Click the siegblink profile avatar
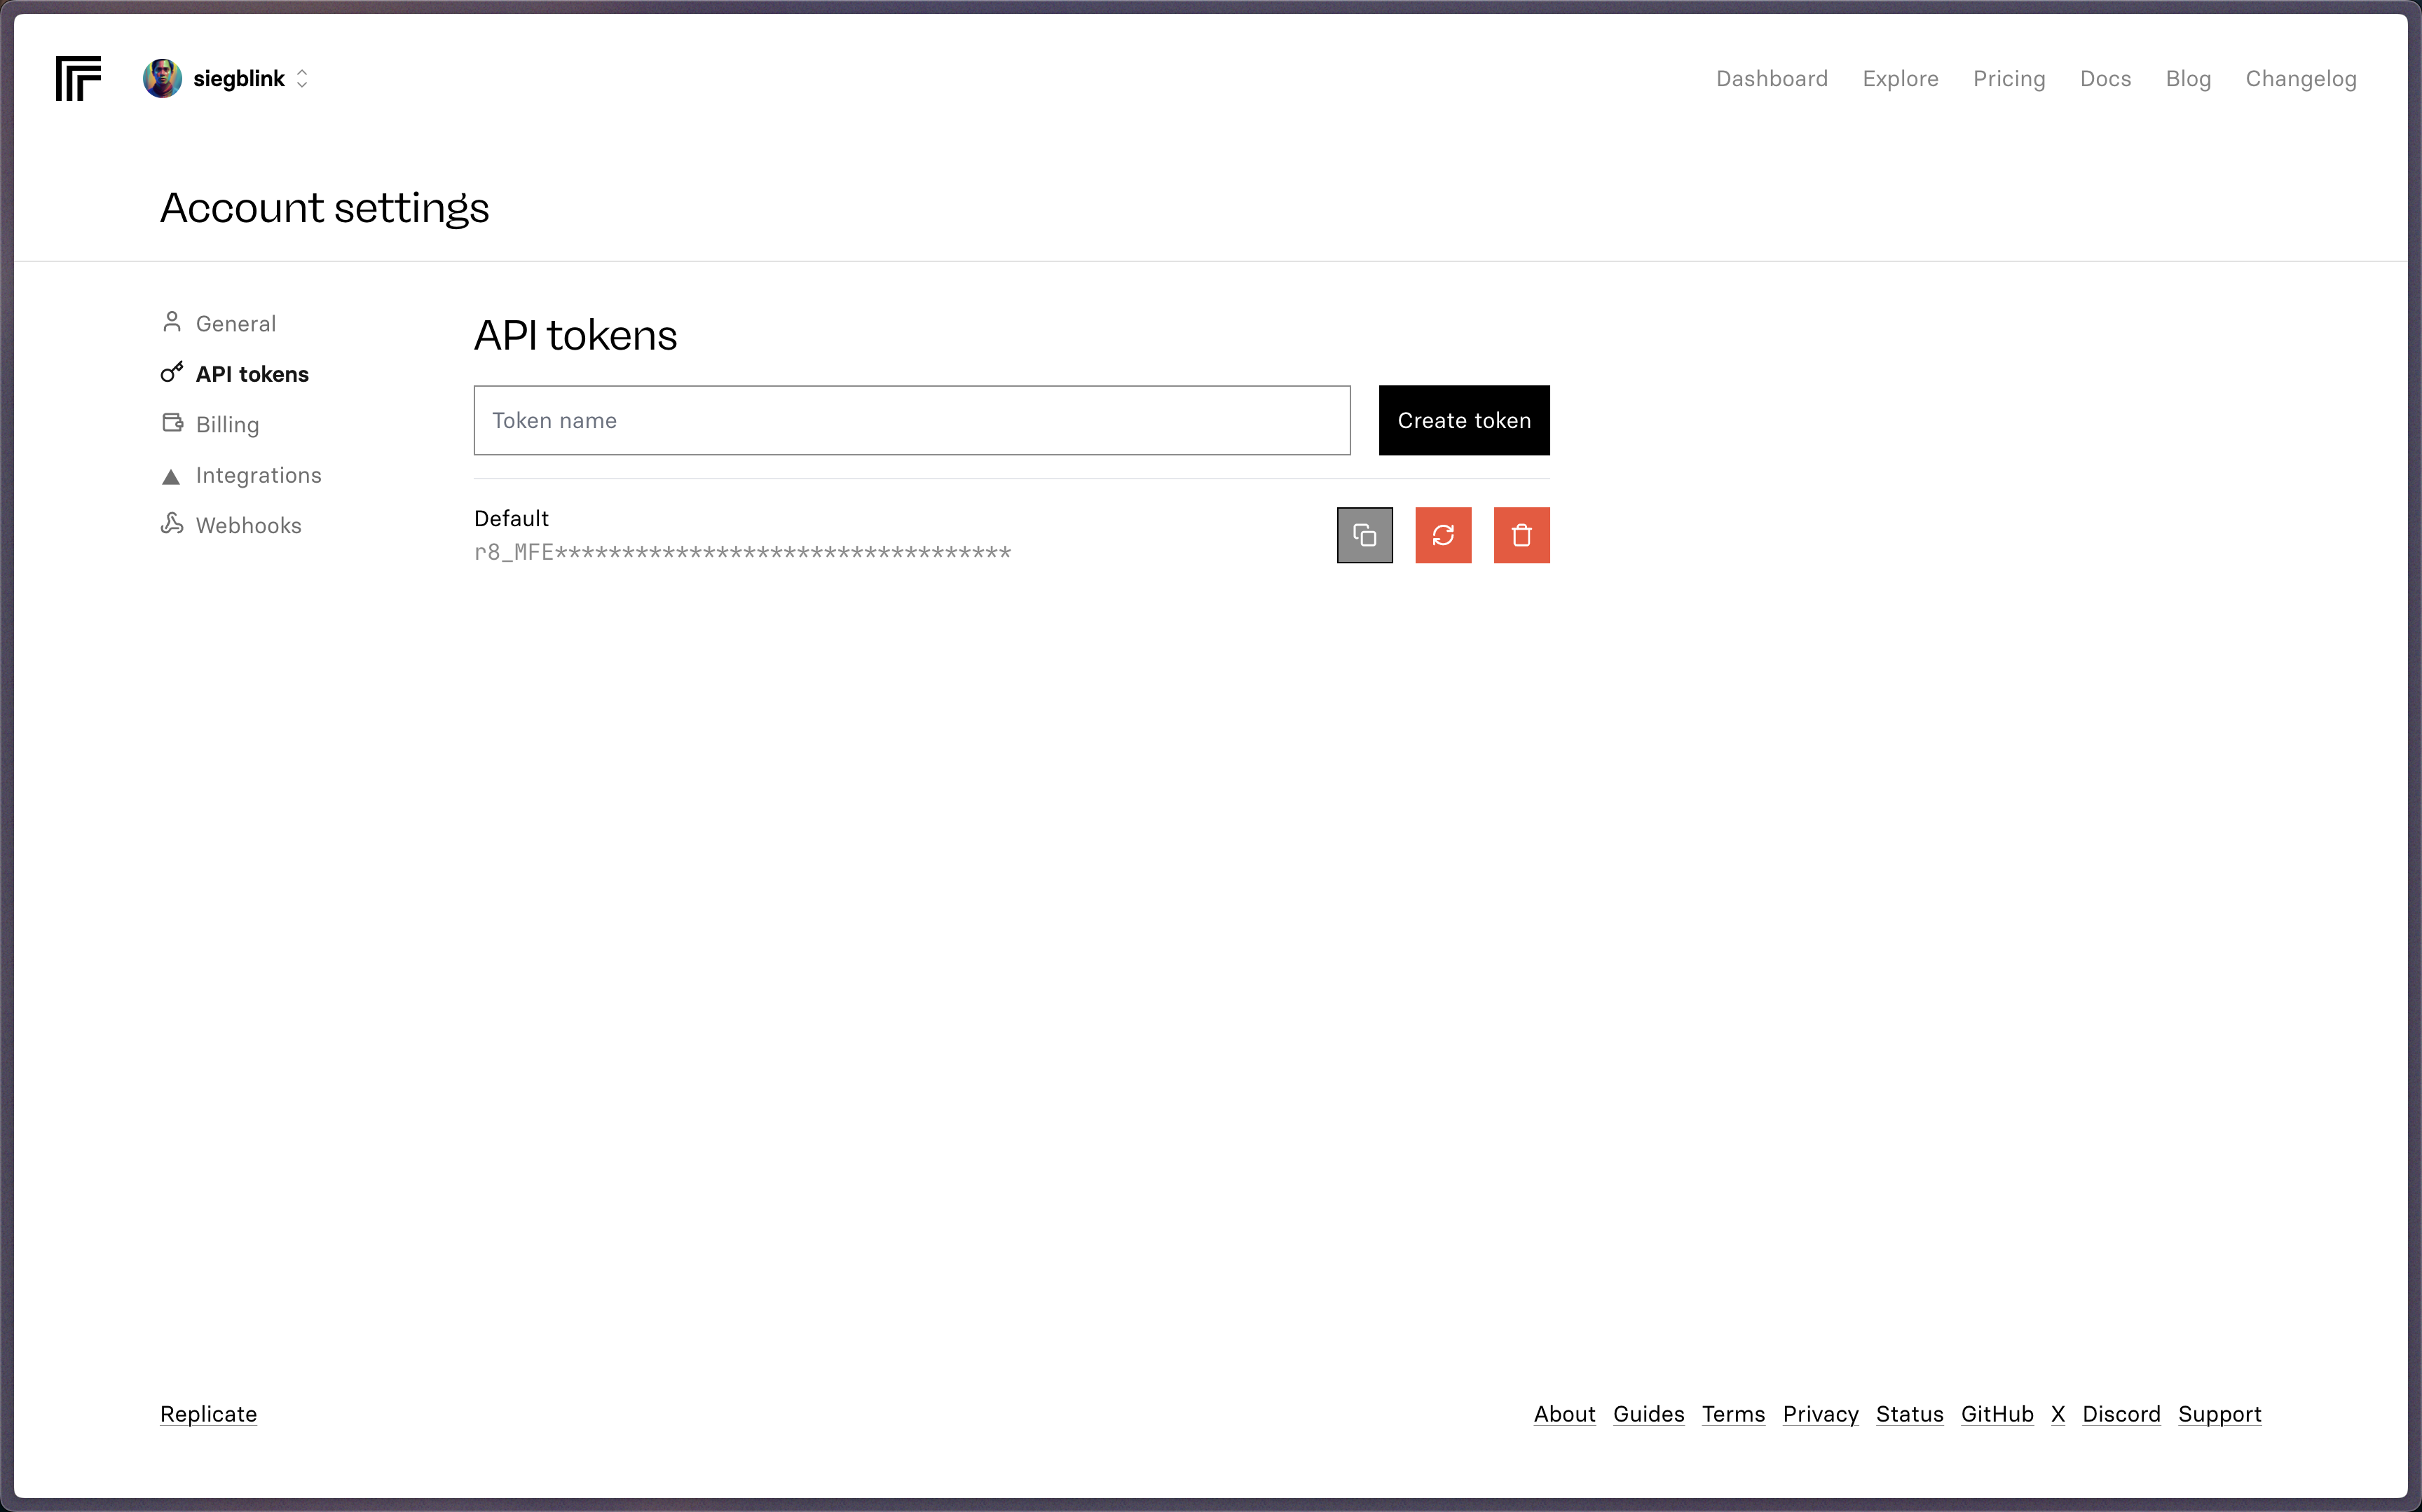The width and height of the screenshot is (2422, 1512). (162, 78)
